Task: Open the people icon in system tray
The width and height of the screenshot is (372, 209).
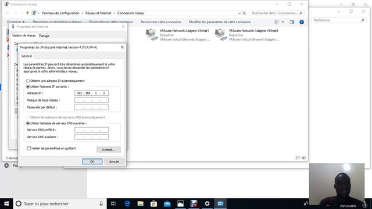Action: coord(306,204)
